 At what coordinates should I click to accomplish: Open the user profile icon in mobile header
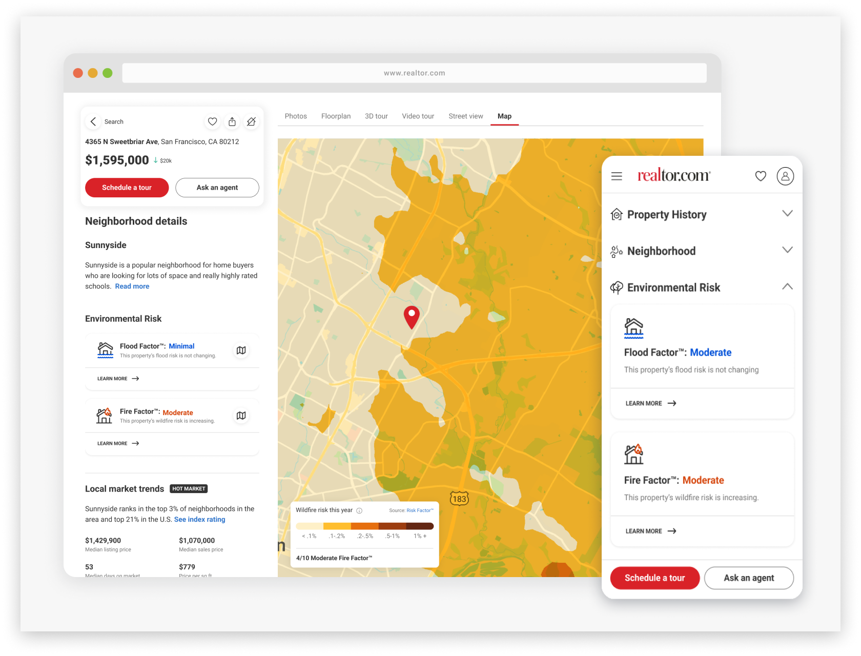[x=785, y=176]
